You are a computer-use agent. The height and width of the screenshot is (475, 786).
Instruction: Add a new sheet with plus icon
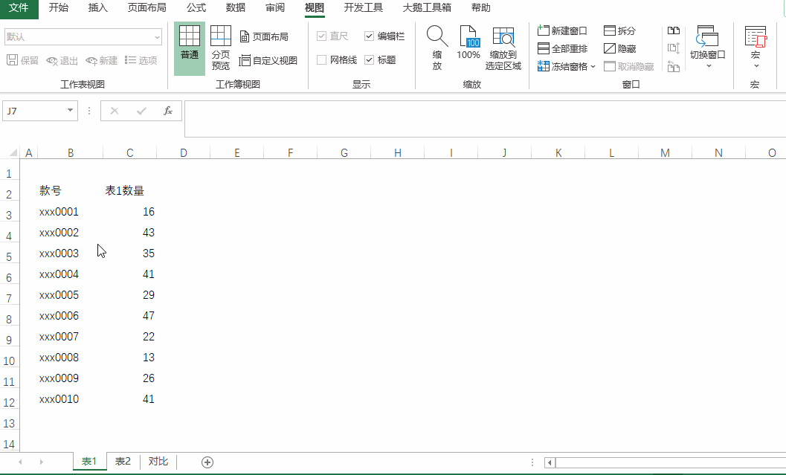tap(207, 462)
